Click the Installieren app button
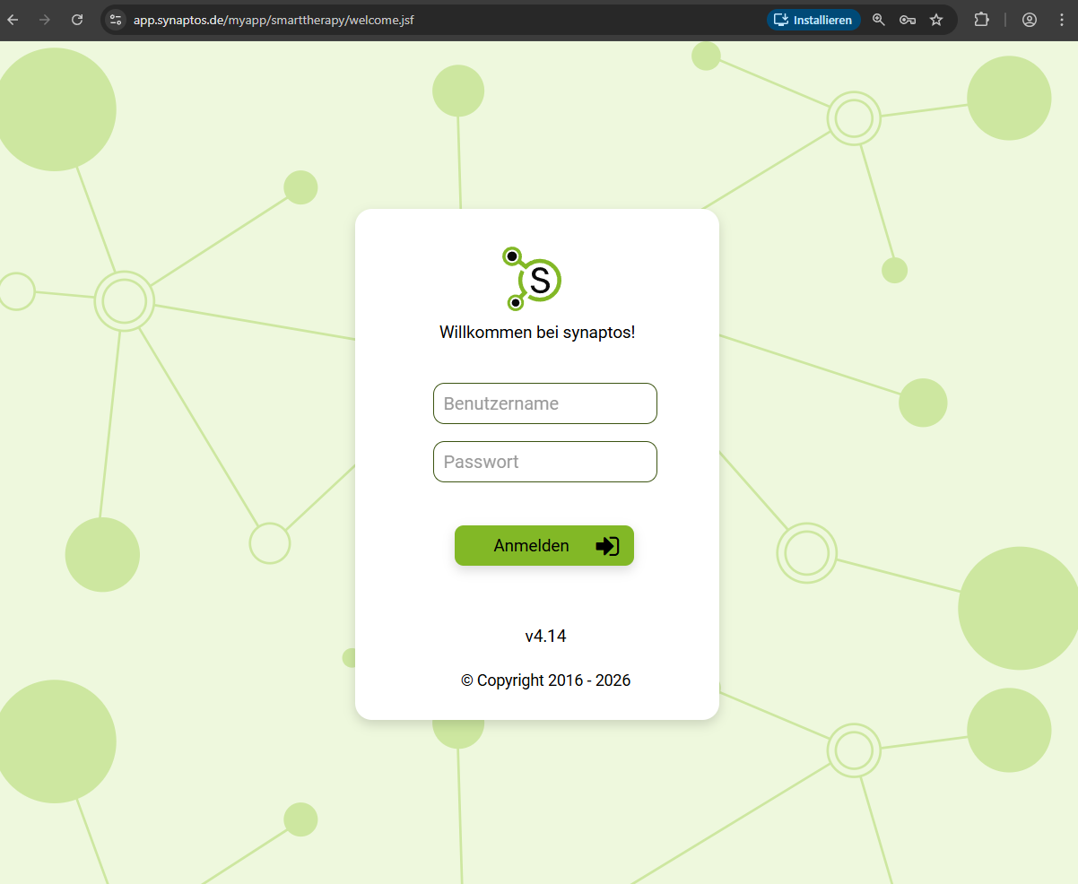This screenshot has height=884, width=1078. pyautogui.click(x=813, y=20)
